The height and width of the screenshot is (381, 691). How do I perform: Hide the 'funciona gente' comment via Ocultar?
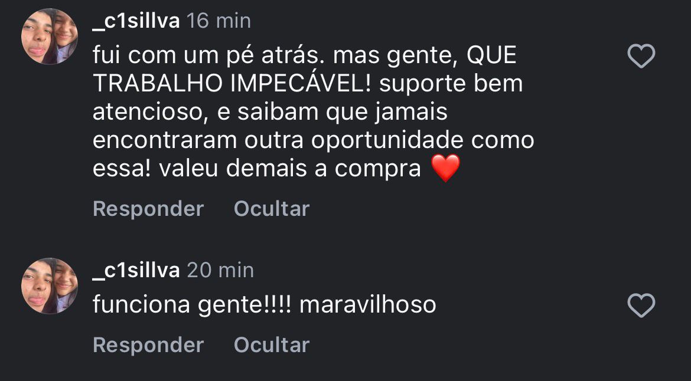[272, 345]
